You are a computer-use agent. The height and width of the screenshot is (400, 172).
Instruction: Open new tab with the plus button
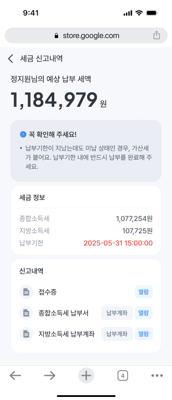86,375
